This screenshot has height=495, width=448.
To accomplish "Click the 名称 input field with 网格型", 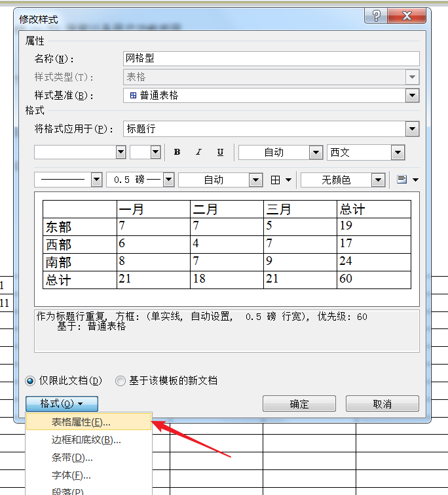I will pos(271,59).
